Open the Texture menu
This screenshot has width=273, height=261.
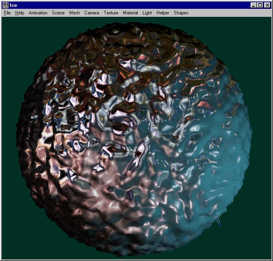(111, 13)
